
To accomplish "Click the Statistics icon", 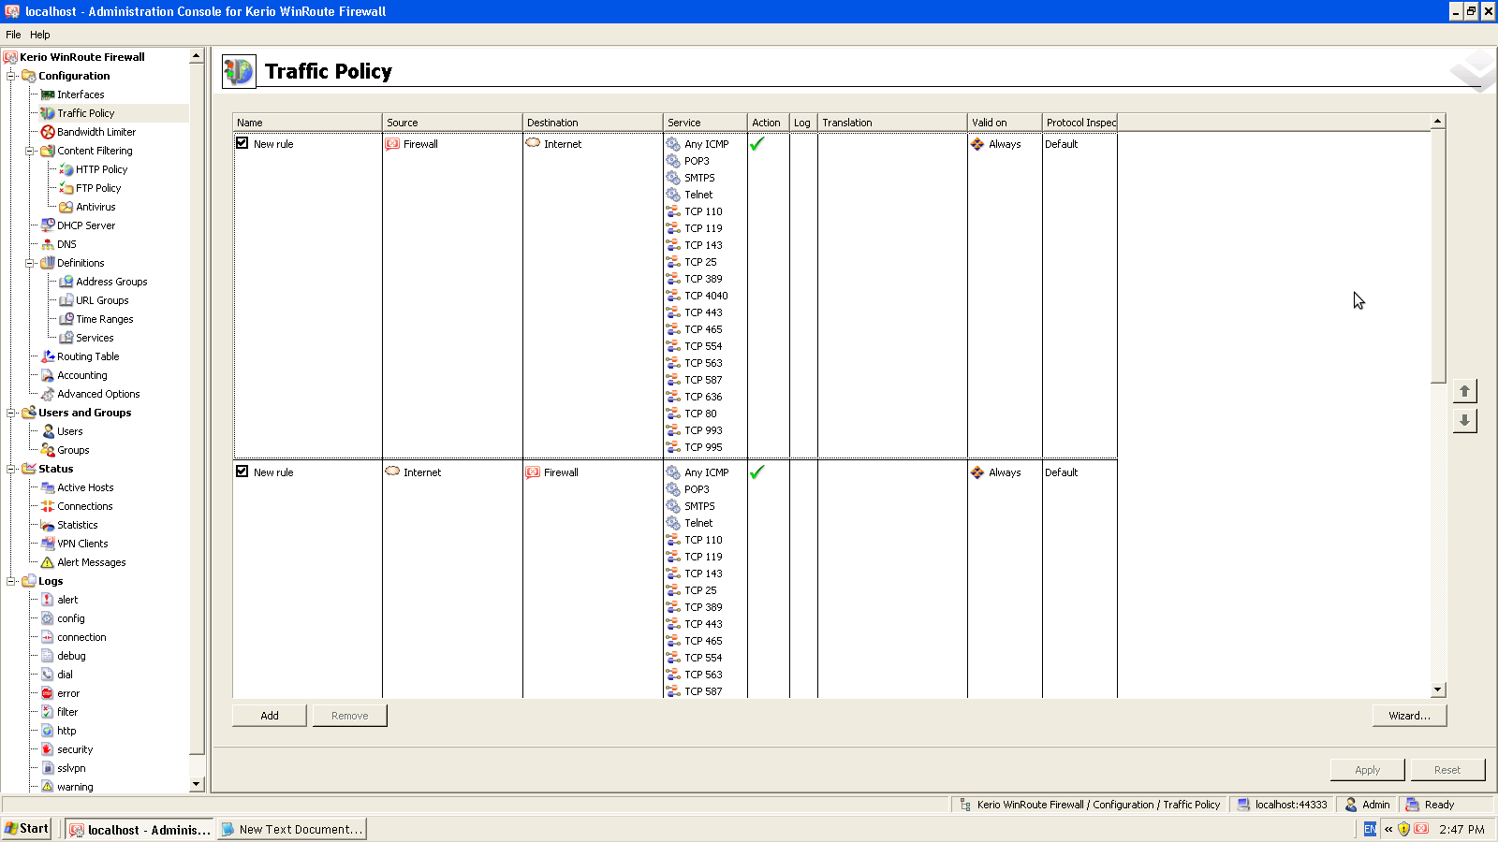I will tap(48, 525).
